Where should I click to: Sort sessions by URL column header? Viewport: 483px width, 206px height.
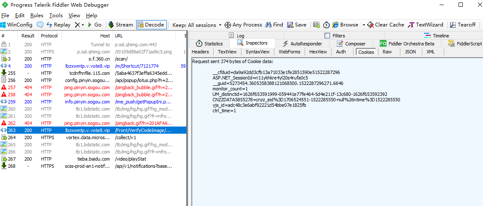point(144,36)
